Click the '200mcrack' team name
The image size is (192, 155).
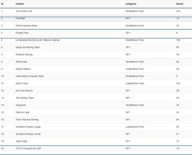(22, 62)
